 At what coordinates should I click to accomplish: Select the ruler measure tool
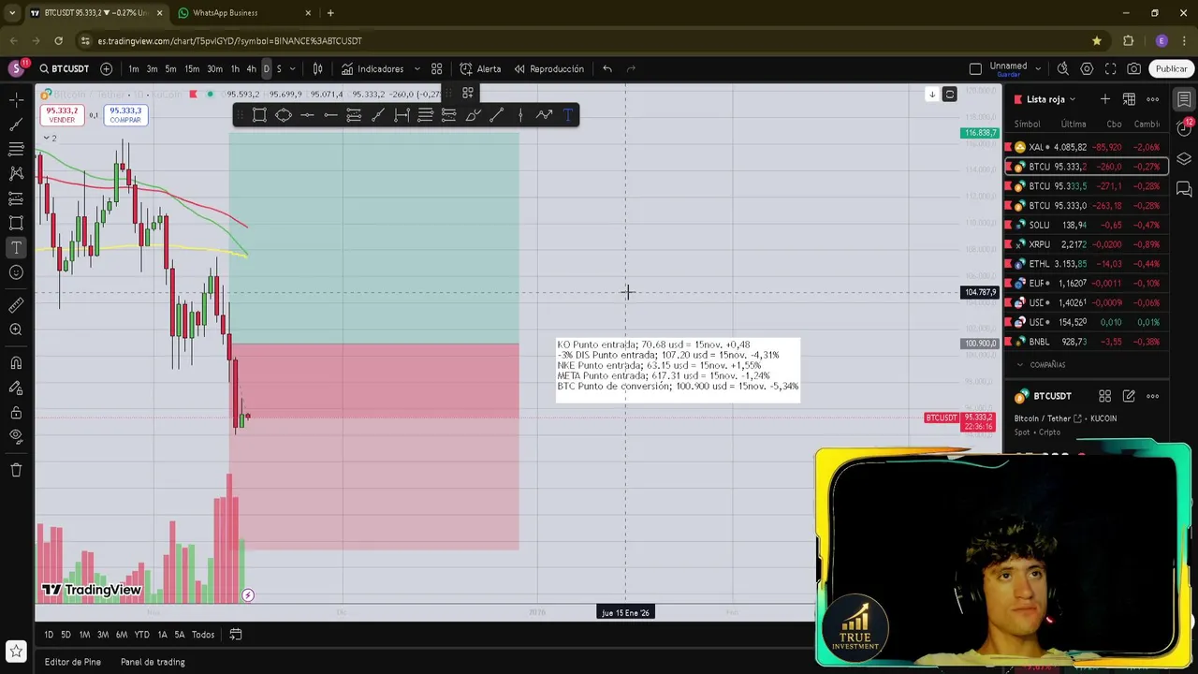pyautogui.click(x=16, y=305)
